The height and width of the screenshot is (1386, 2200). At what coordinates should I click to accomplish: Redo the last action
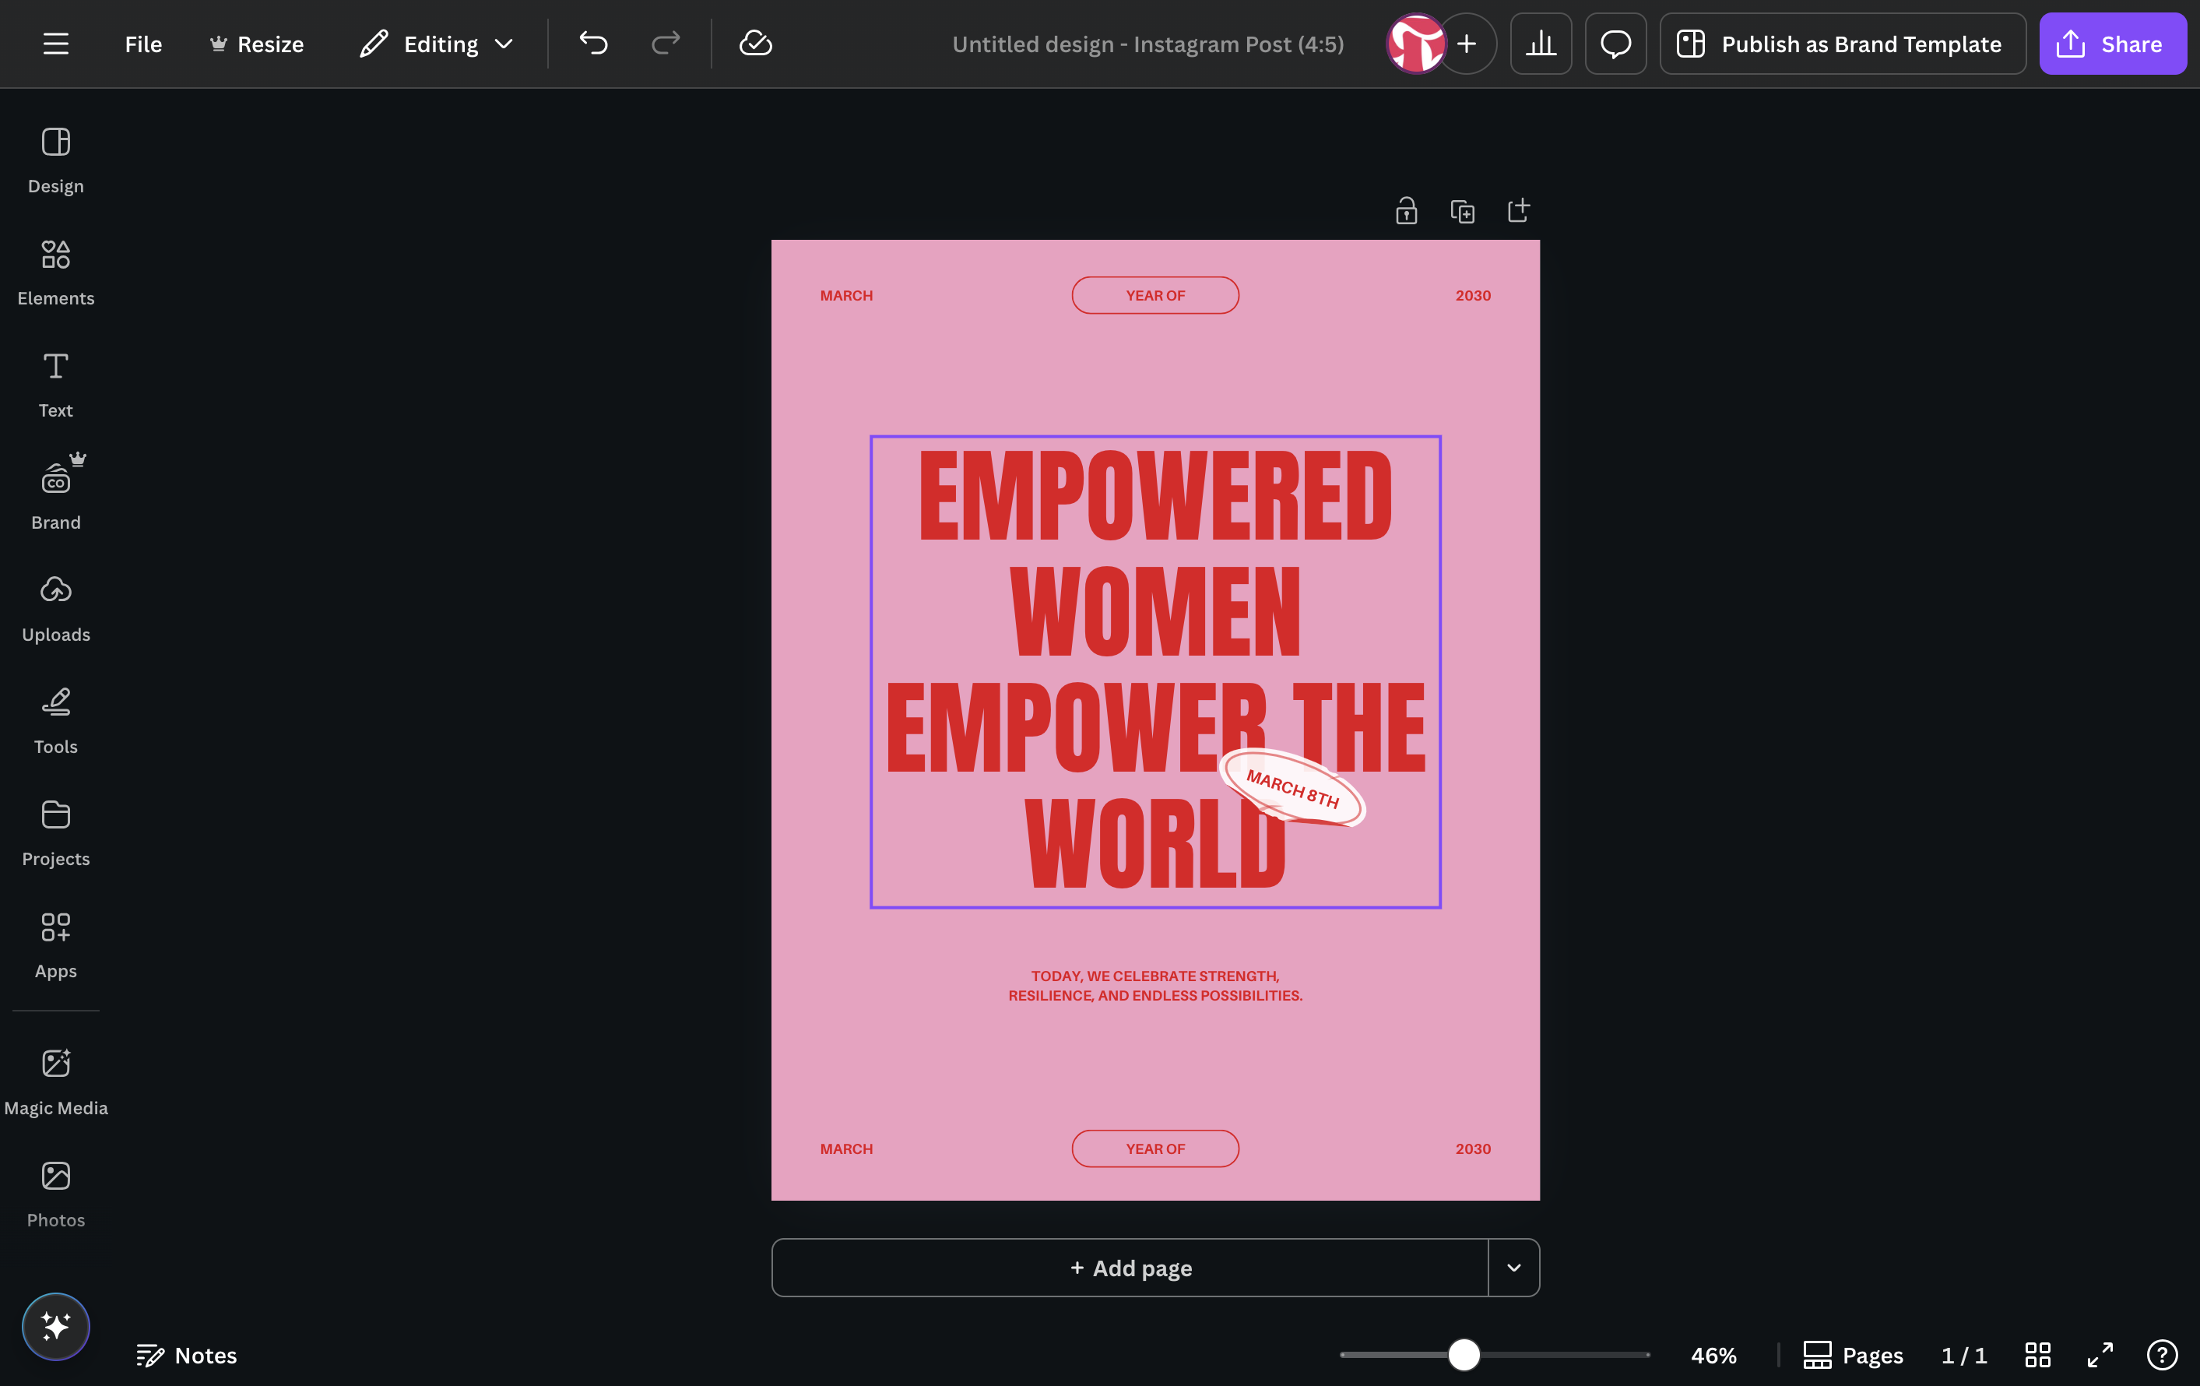pos(665,44)
